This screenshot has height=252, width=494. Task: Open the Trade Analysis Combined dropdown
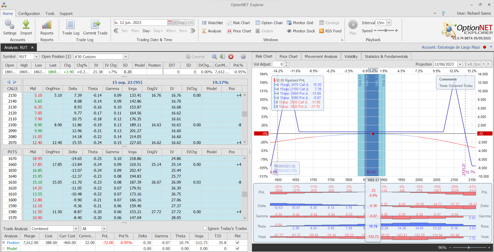coord(76,229)
